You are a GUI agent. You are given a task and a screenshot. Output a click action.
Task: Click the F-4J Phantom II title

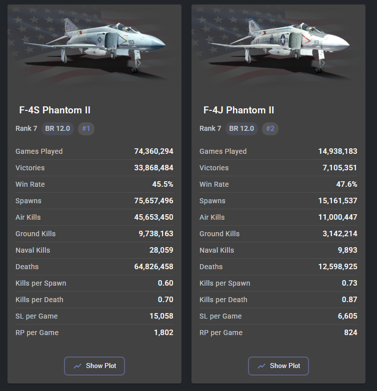click(x=238, y=110)
